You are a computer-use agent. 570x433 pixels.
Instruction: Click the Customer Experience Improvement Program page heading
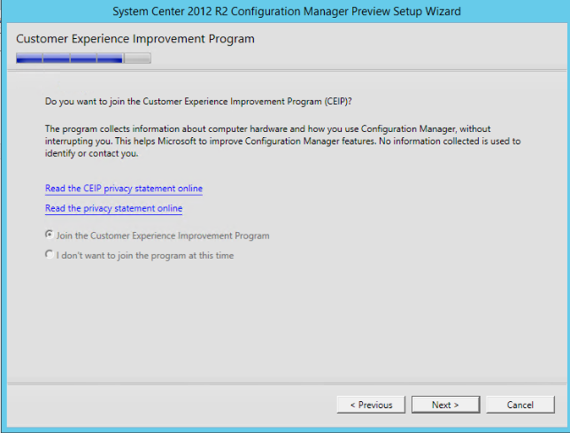[135, 39]
